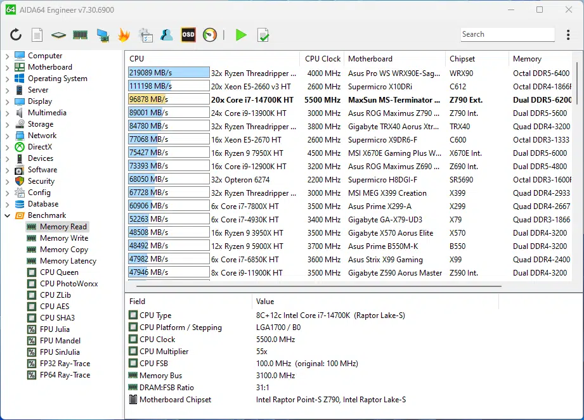Open the Report toolbar icon
584x420 pixels.
(x=37, y=35)
